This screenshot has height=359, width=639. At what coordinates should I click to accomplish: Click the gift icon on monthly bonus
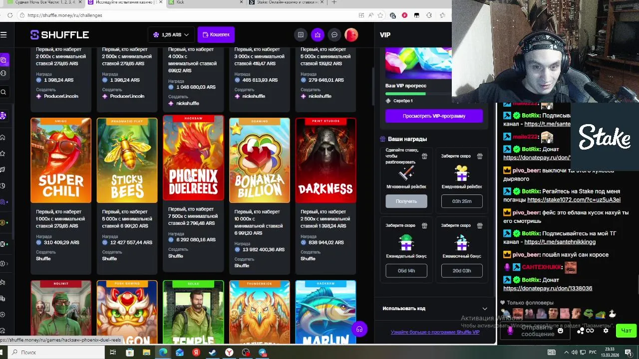(480, 225)
